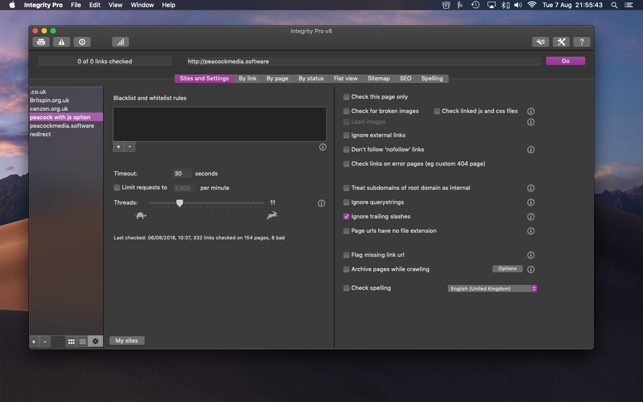The image size is (643, 402).
Task: Open the Window menu in the menu bar
Action: (142, 5)
